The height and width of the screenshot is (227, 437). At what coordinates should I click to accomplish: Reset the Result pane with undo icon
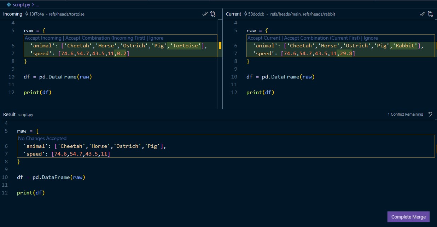pyautogui.click(x=430, y=114)
